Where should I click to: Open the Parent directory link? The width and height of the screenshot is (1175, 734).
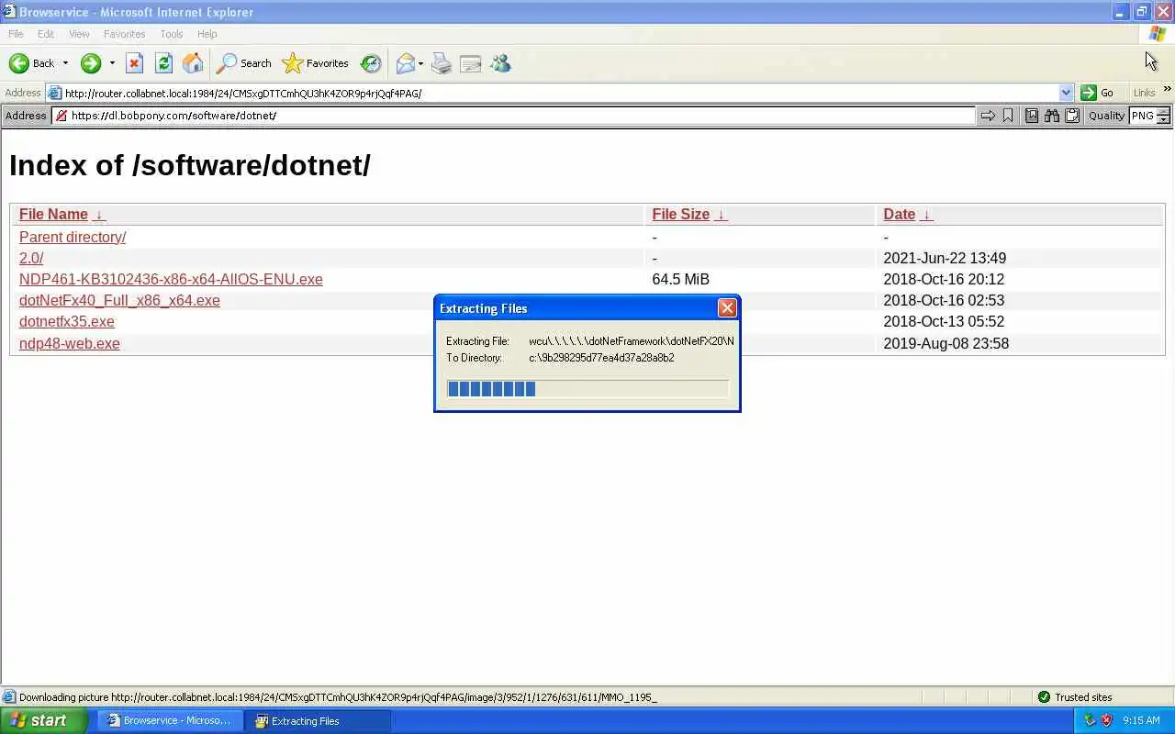73,237
